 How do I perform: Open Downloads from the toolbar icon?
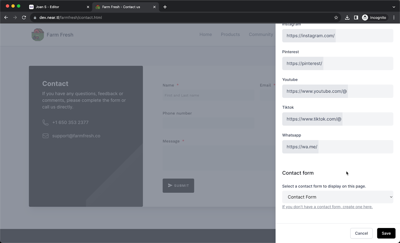click(347, 17)
